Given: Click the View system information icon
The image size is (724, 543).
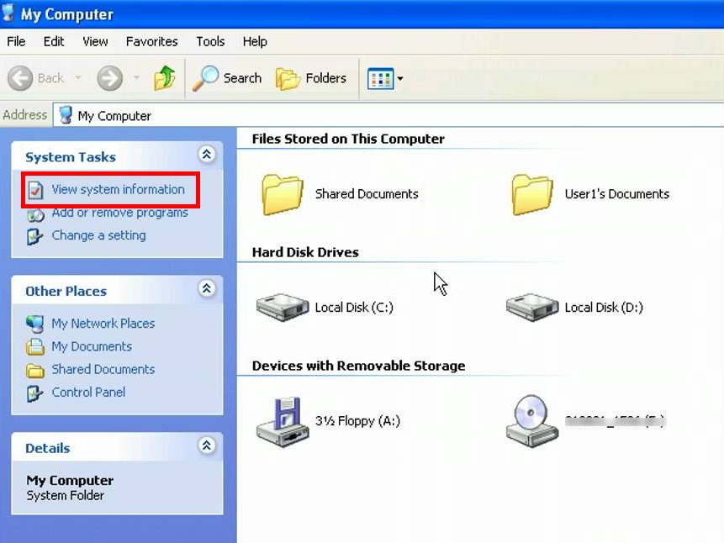Looking at the screenshot, I should point(35,190).
